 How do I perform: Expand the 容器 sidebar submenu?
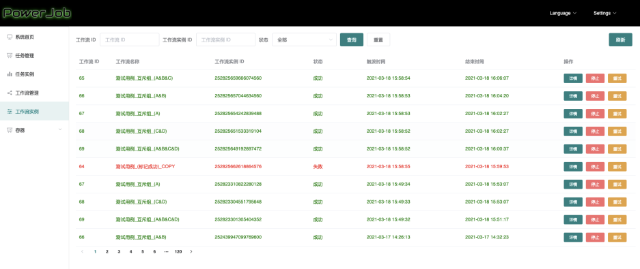34,130
